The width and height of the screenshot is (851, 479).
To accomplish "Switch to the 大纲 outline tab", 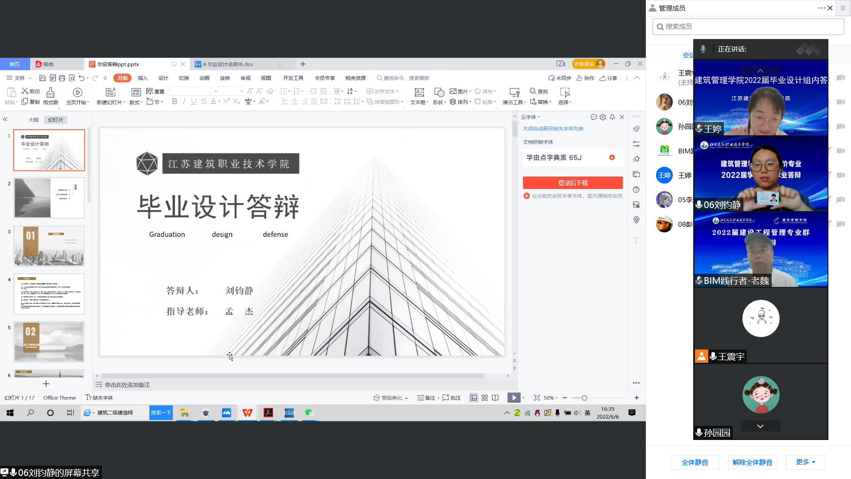I will (33, 120).
